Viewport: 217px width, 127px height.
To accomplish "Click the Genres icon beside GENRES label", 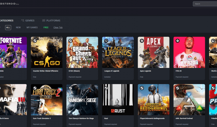I will 23,20.
